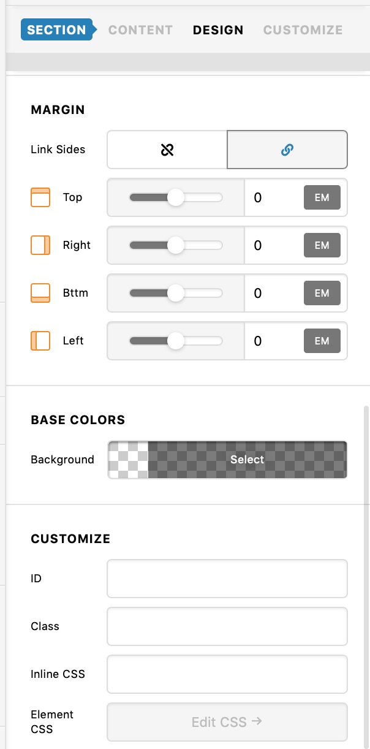Unlink margin sides with broken-chain icon

167,150
